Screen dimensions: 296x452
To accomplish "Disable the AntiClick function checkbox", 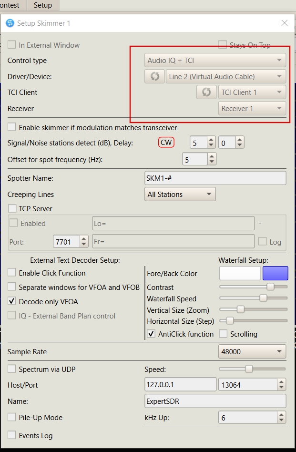I will (x=151, y=334).
